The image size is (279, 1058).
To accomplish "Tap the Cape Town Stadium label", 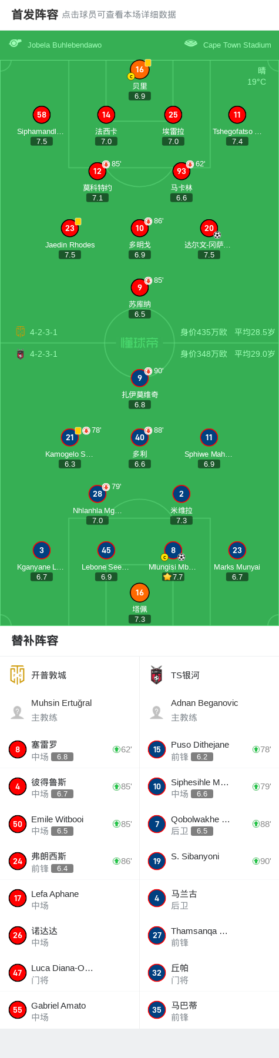I will click(237, 45).
